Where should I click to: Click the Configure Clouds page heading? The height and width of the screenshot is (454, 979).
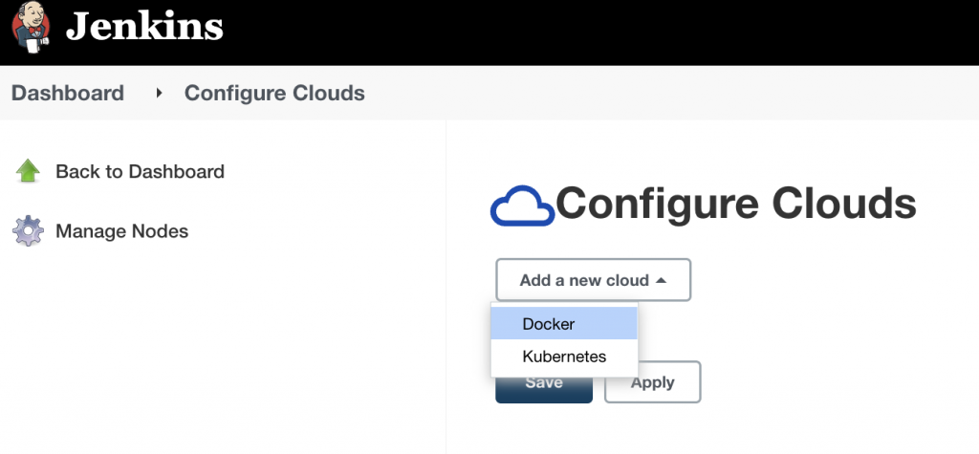[735, 204]
